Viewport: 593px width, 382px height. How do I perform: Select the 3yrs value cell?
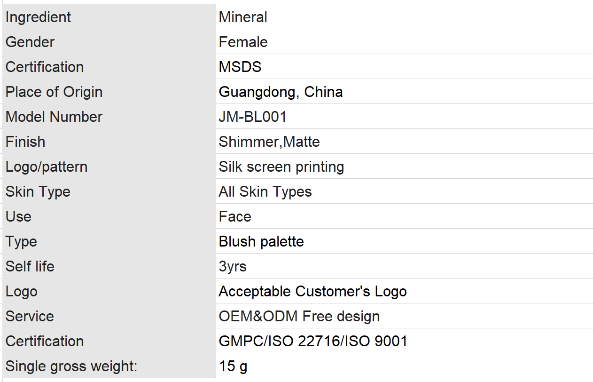click(405, 266)
